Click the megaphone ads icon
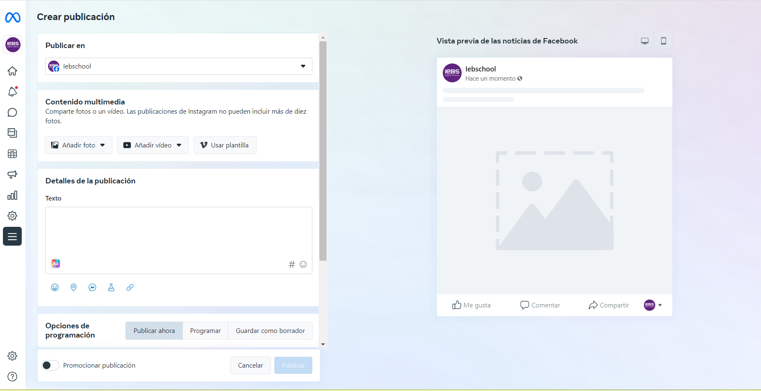This screenshot has width=761, height=391. tap(13, 175)
